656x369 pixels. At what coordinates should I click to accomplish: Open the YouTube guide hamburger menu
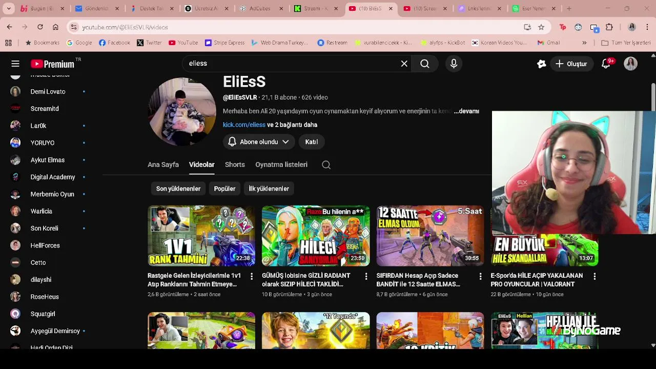pyautogui.click(x=15, y=64)
